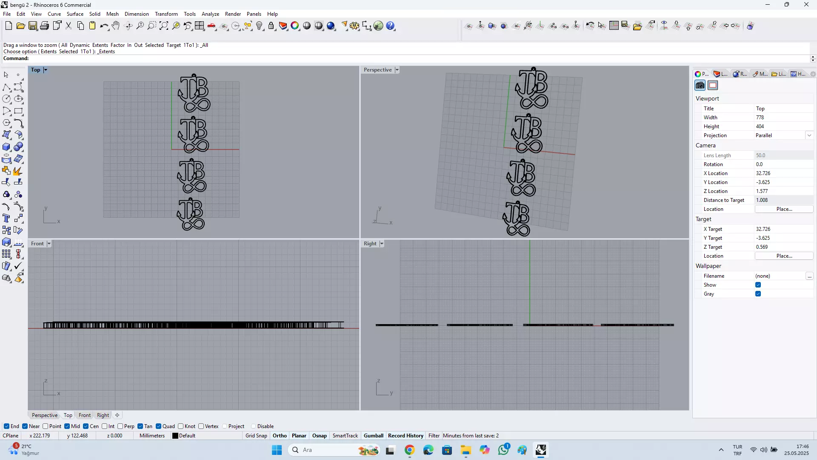Click the Print icon in toolbar
This screenshot has height=460, width=817.
pyautogui.click(x=44, y=26)
